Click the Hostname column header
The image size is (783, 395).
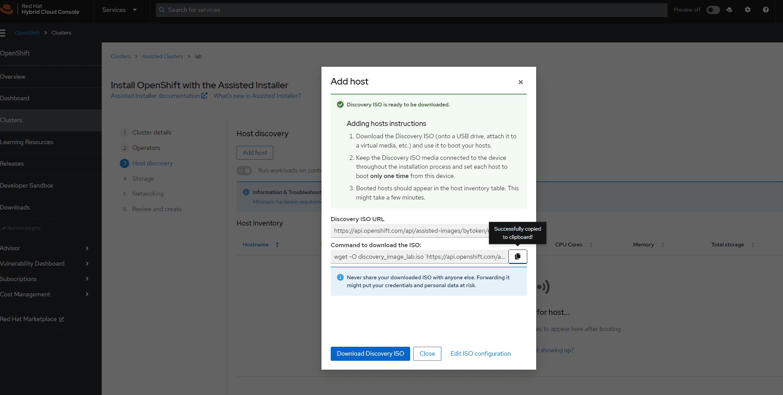(x=255, y=245)
